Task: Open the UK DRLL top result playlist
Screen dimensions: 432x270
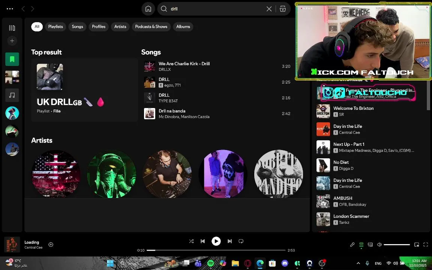Action: [x=84, y=90]
